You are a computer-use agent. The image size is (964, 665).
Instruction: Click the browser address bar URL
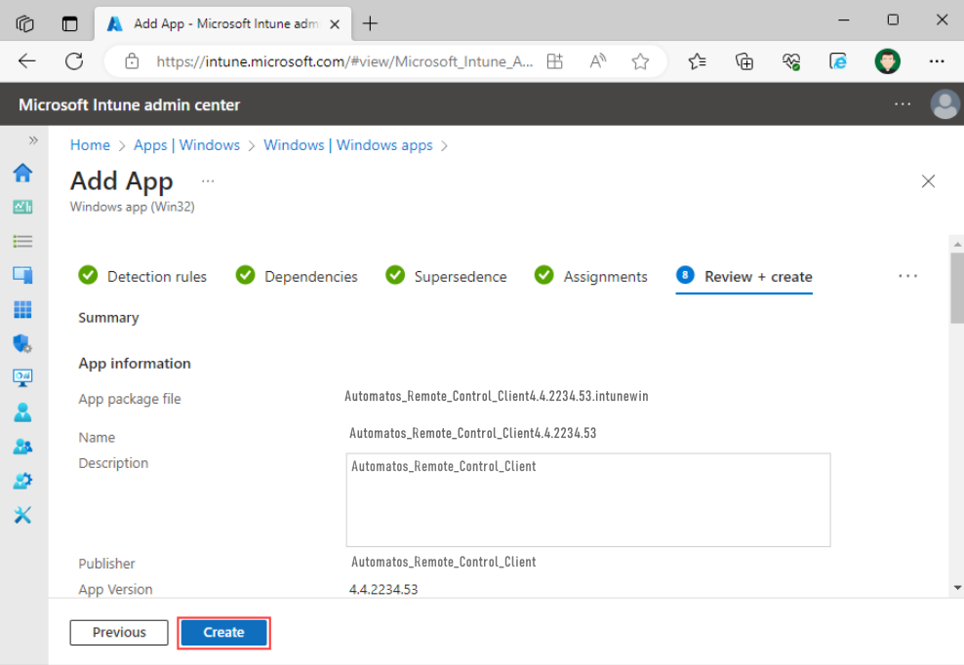pos(344,61)
